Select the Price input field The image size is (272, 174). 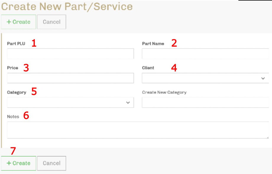(x=70, y=78)
